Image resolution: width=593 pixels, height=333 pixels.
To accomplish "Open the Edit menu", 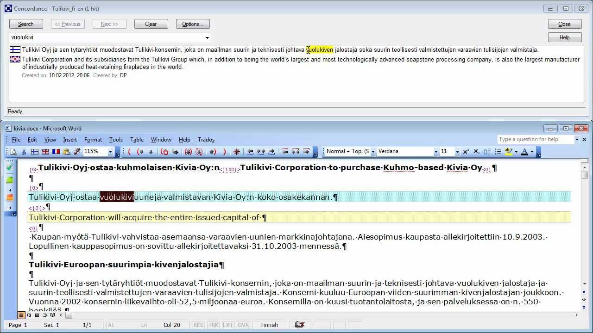I will 32,140.
